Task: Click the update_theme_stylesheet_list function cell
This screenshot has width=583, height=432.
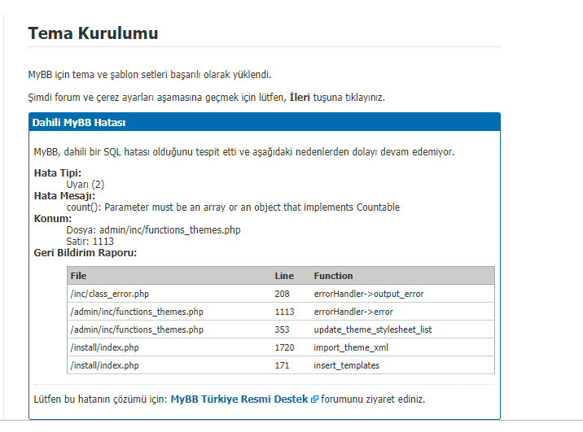Action: (x=373, y=329)
